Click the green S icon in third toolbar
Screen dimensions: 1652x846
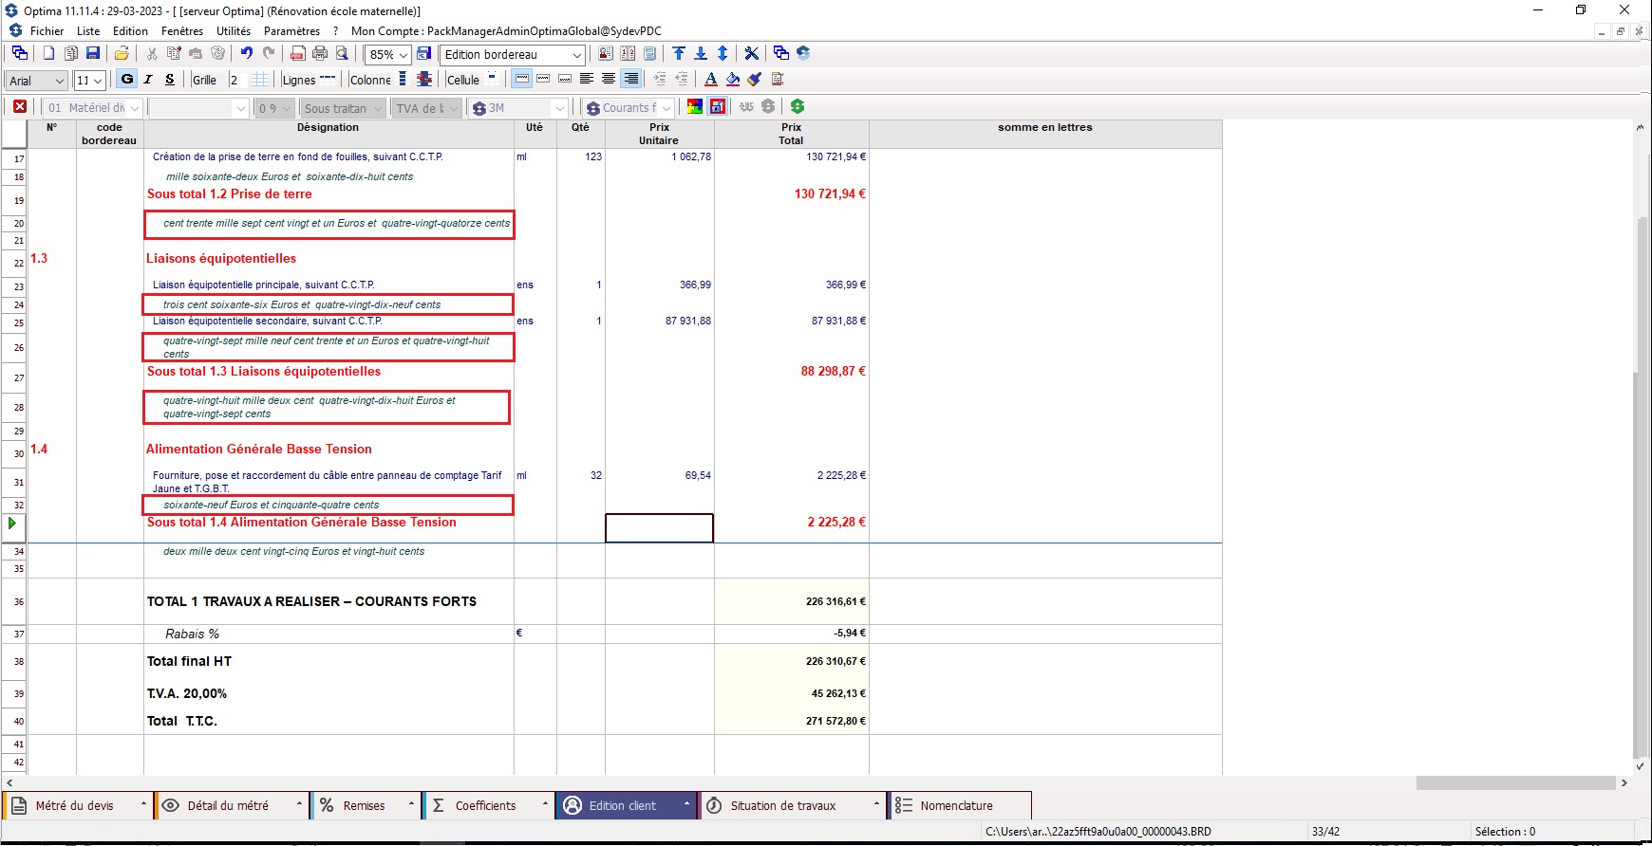click(x=798, y=107)
